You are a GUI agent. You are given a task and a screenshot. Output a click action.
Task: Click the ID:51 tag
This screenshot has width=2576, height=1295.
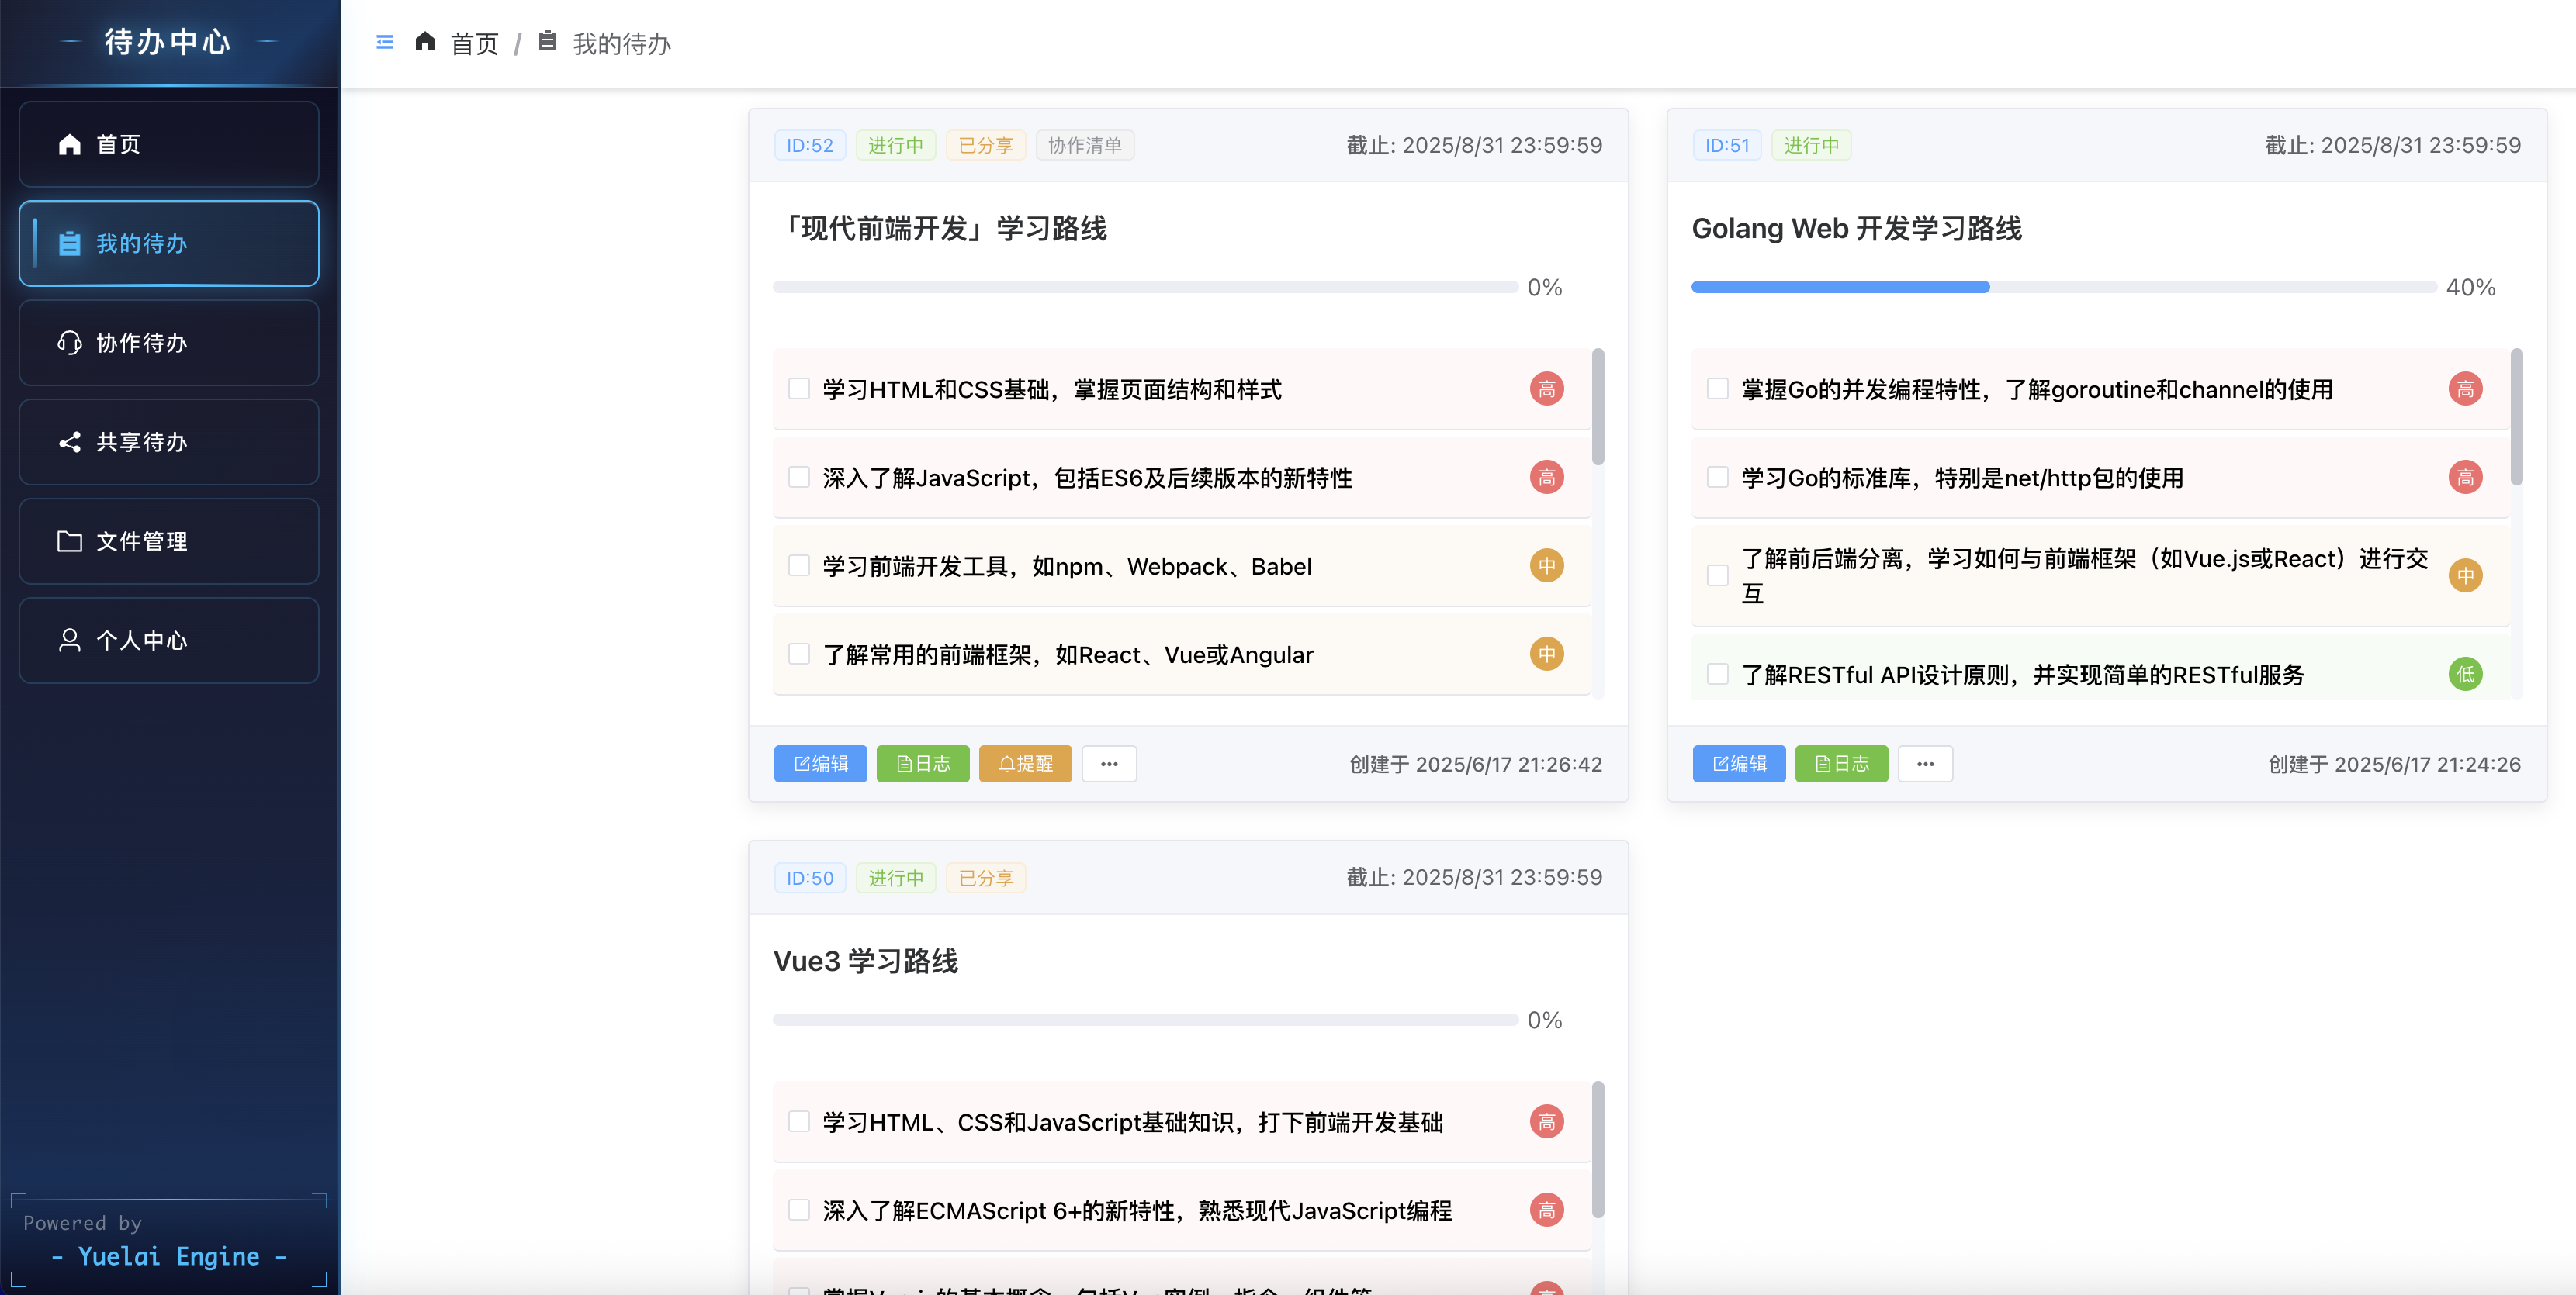click(x=1727, y=145)
